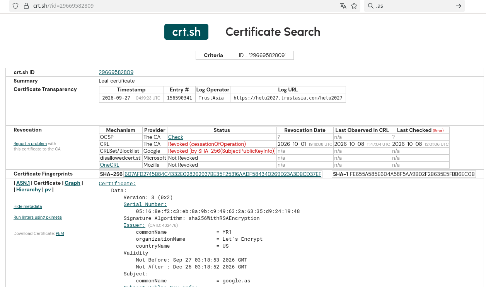Click the Certificate: heading link
This screenshot has width=486, height=287.
tap(118, 184)
